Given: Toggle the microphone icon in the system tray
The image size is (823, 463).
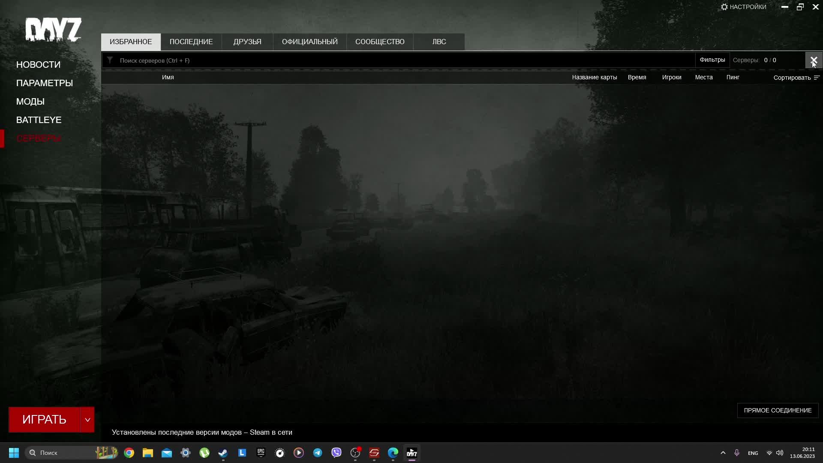Looking at the screenshot, I should pyautogui.click(x=737, y=453).
